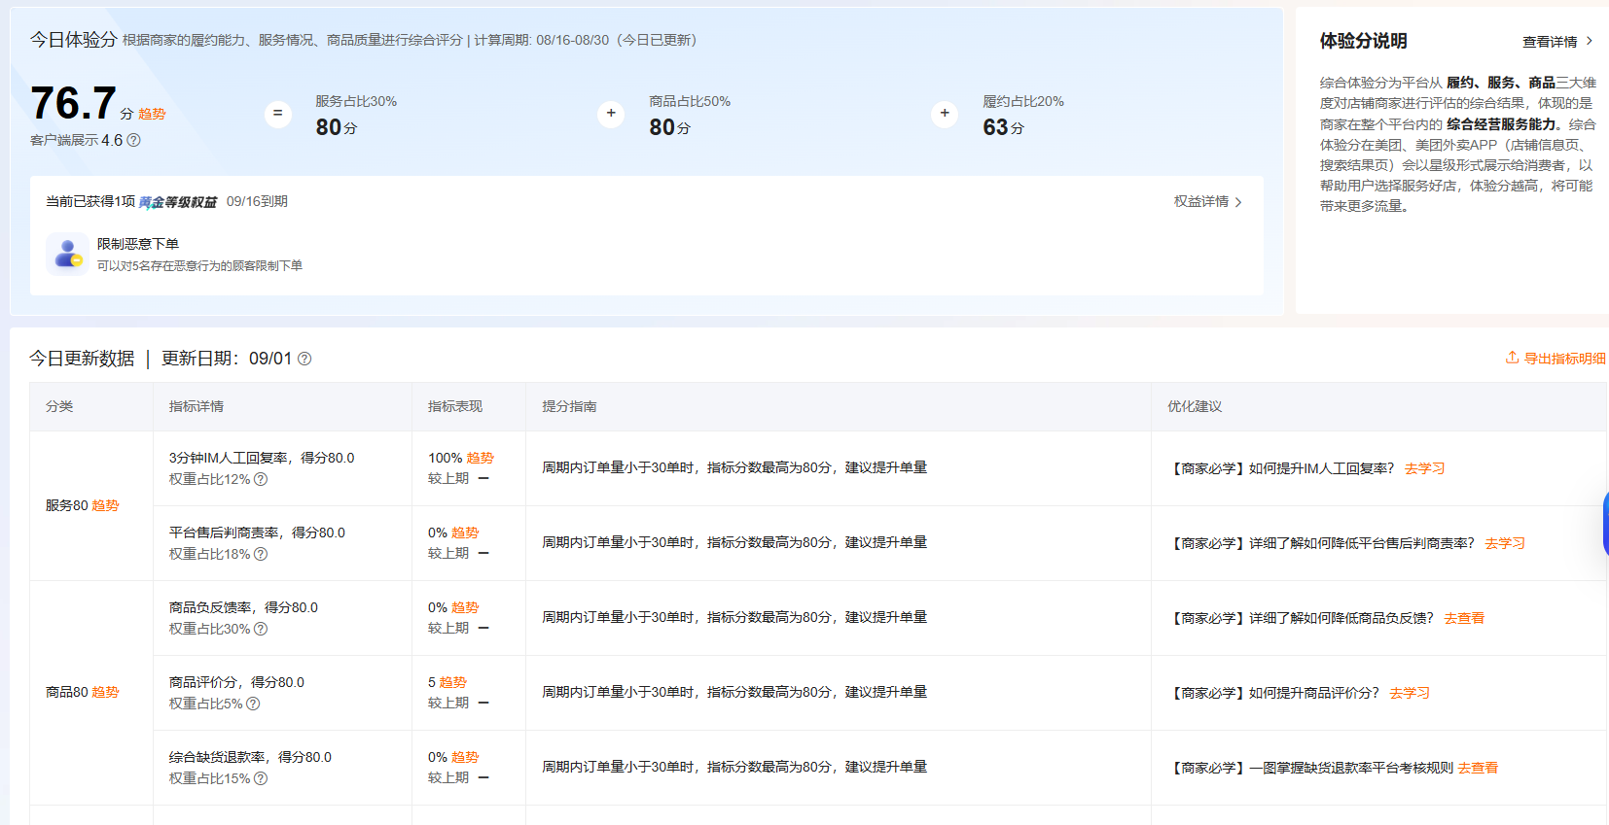Click 去查看 for 降低商品负反馈
Image resolution: width=1609 pixels, height=825 pixels.
tap(1464, 618)
